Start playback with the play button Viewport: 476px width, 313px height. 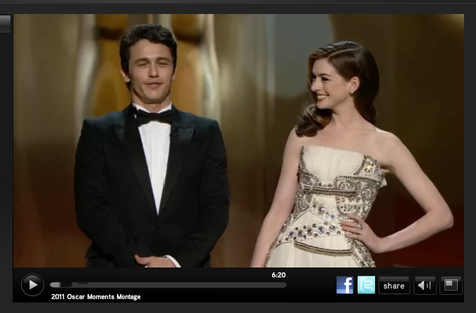coord(32,285)
